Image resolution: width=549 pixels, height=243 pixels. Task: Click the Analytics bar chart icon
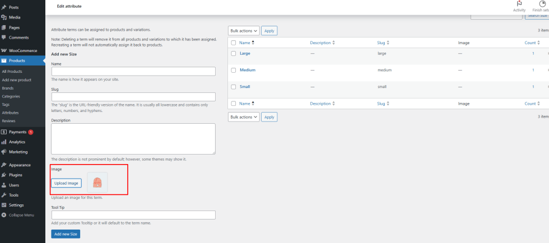click(4, 142)
